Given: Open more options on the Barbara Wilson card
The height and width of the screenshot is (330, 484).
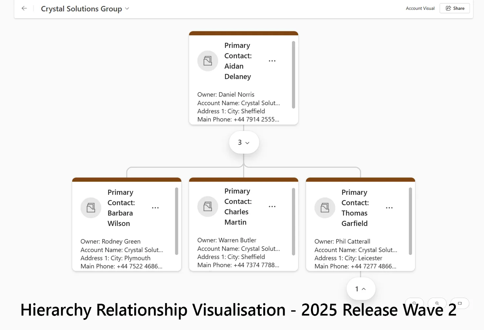Looking at the screenshot, I should 155,208.
